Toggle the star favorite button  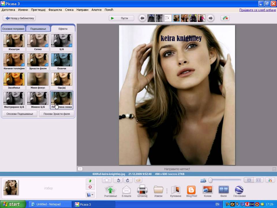point(107,180)
